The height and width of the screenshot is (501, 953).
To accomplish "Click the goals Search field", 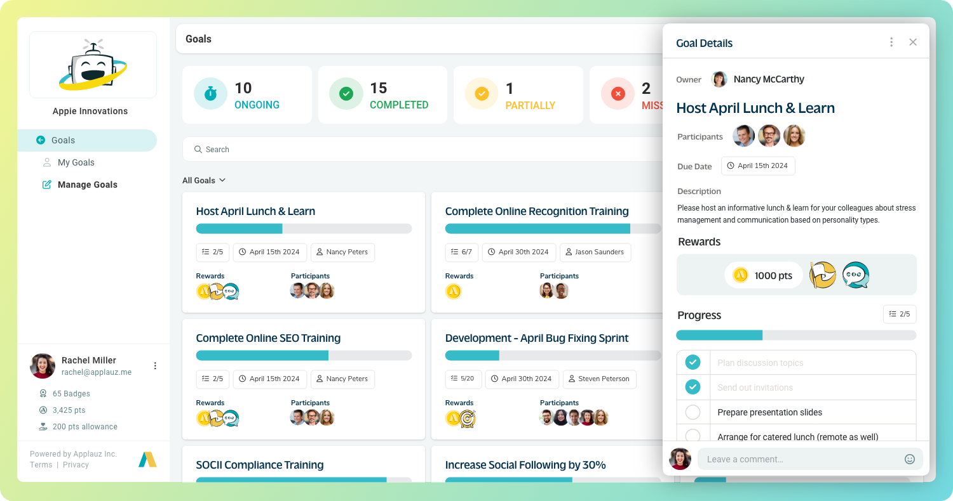I will tap(419, 150).
